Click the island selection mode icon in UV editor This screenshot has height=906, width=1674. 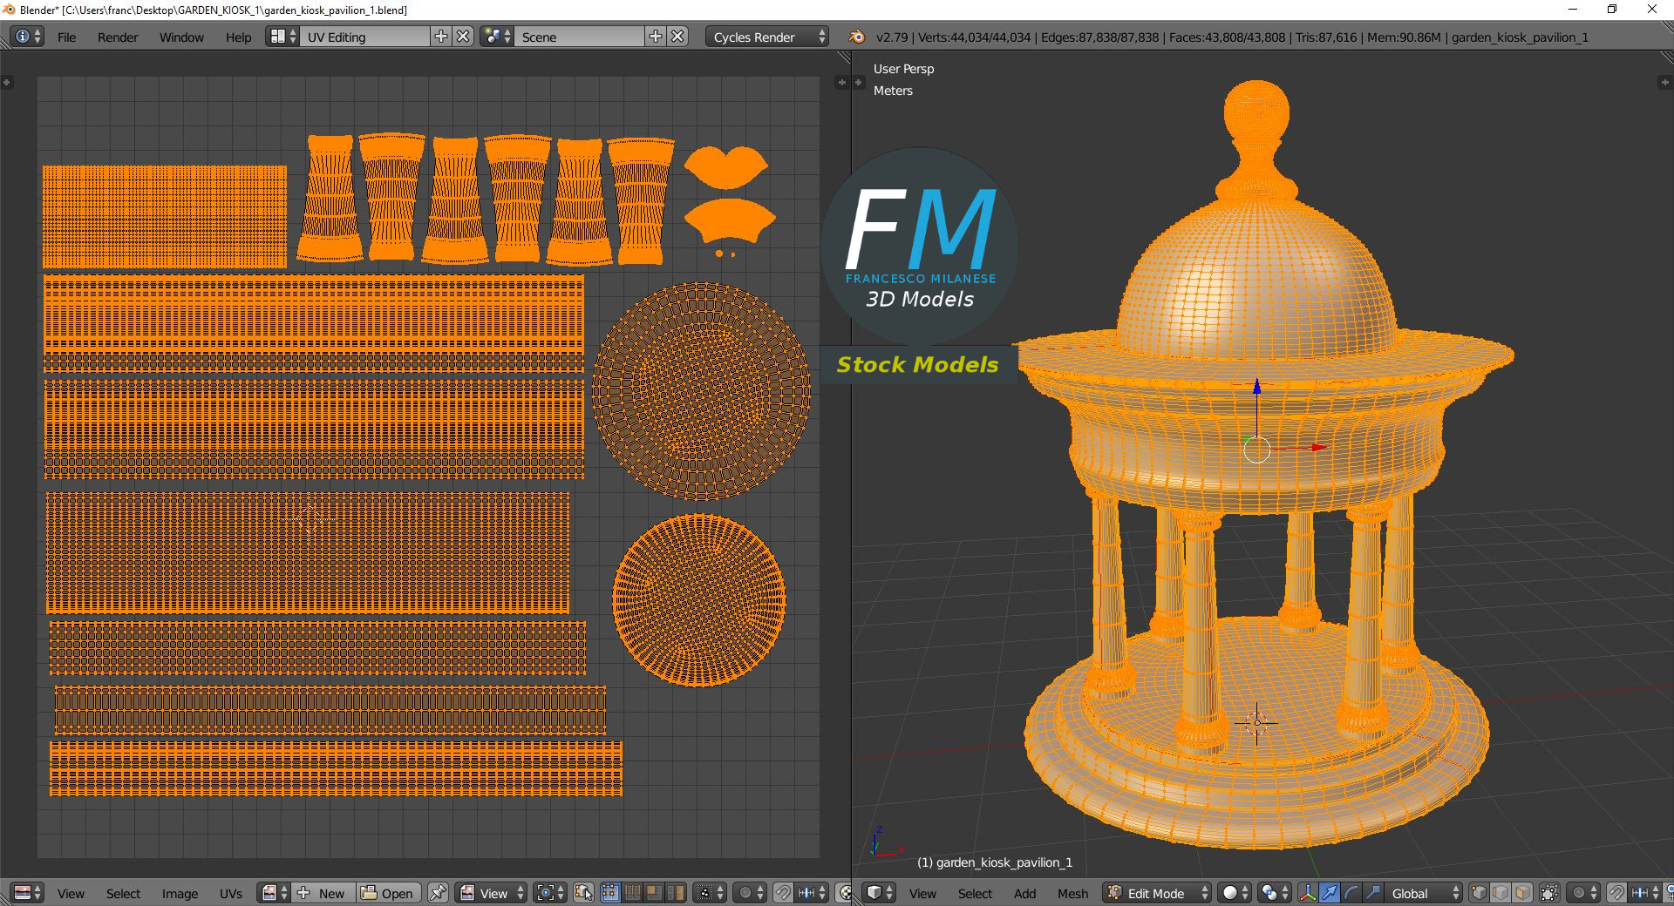674,894
